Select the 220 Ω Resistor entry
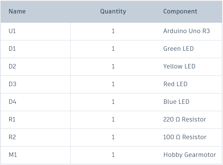 tap(184, 120)
